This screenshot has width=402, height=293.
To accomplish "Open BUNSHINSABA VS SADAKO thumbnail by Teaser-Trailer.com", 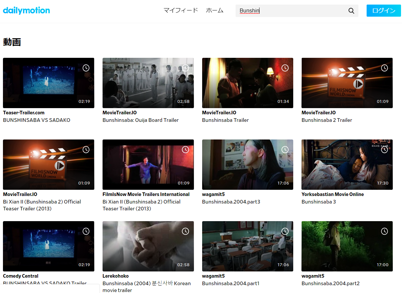I will pyautogui.click(x=48, y=83).
